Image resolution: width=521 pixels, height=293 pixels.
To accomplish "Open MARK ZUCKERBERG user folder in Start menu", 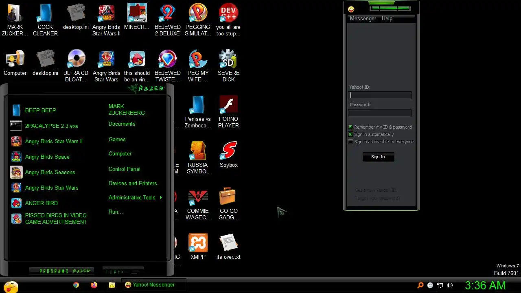I will (x=127, y=109).
